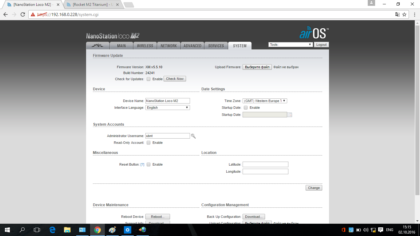
Task: Switch to the SERVICES tab
Action: pos(216,46)
